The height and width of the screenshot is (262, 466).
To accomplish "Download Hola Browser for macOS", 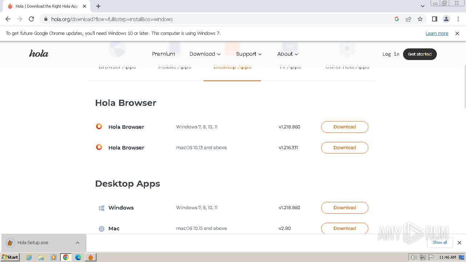I will coord(344,148).
